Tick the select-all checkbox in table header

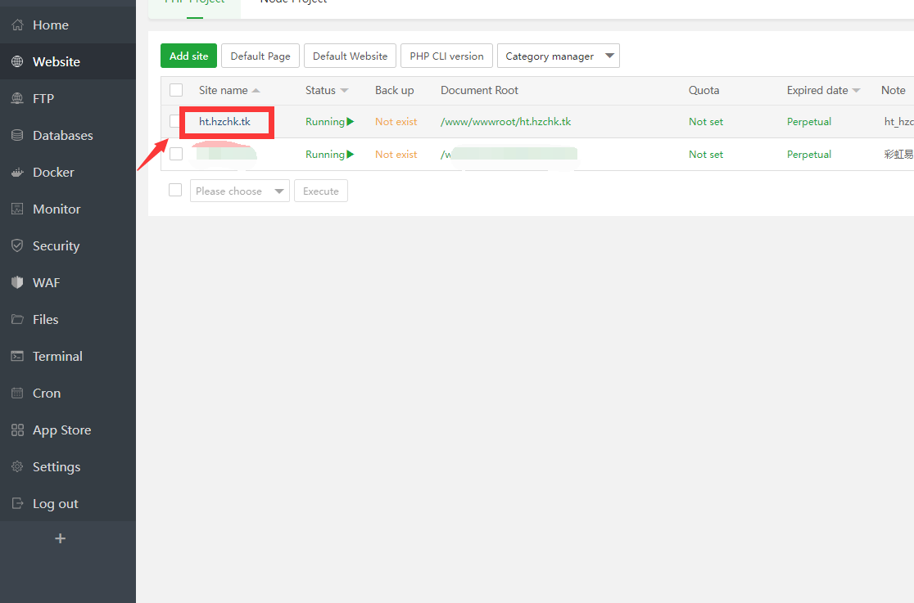176,90
